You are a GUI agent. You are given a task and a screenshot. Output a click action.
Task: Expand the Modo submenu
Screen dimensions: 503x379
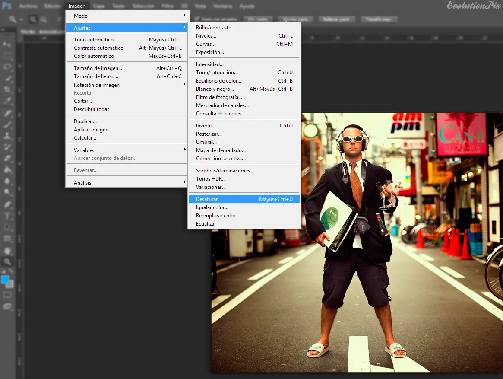click(127, 16)
